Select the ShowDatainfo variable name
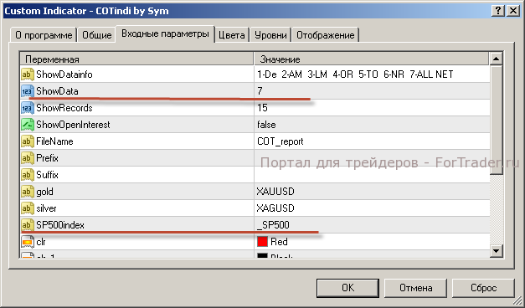 pyautogui.click(x=64, y=74)
